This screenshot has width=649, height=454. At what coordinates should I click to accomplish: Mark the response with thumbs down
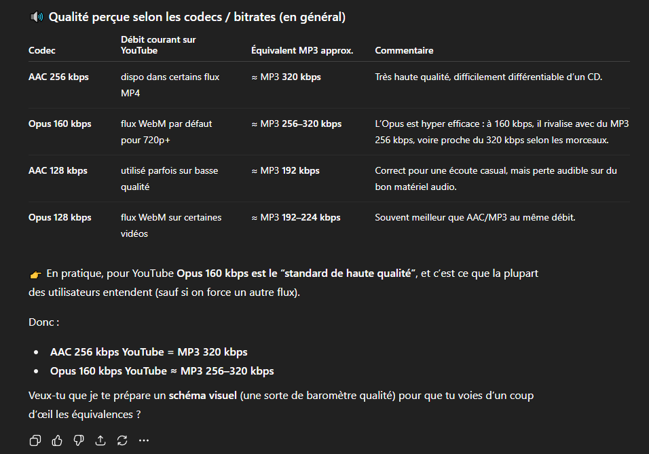pos(79,440)
